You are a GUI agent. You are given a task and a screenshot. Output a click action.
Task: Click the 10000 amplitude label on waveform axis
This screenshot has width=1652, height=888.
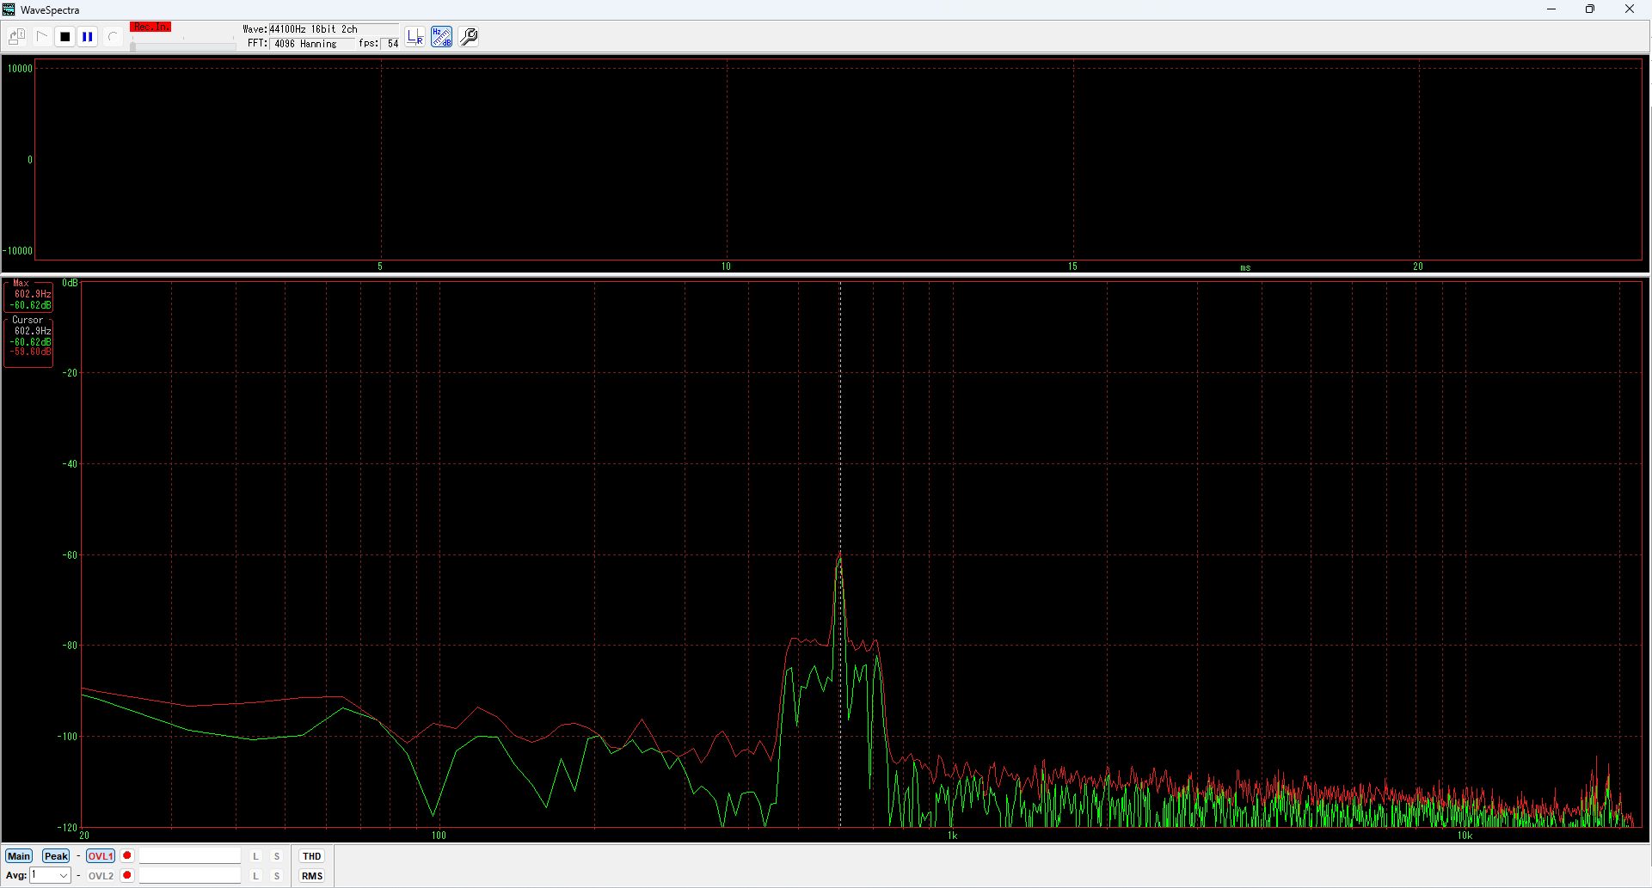[x=20, y=69]
